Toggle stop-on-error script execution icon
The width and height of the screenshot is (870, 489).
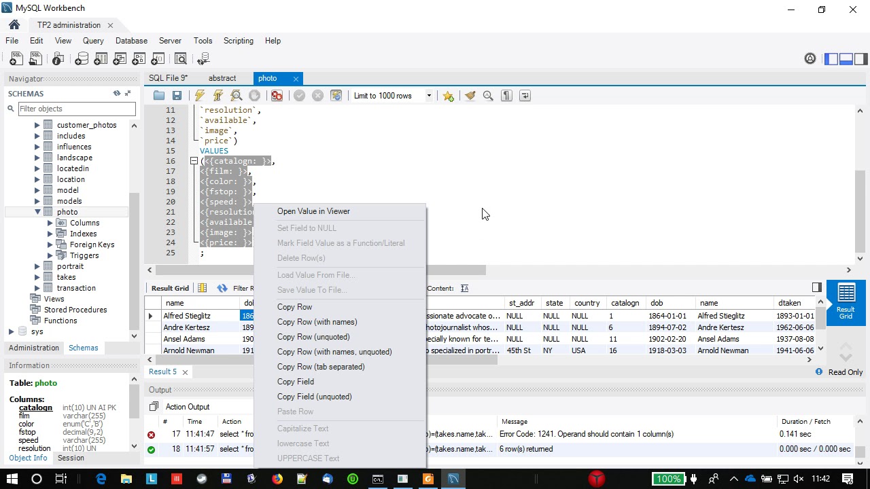277,96
